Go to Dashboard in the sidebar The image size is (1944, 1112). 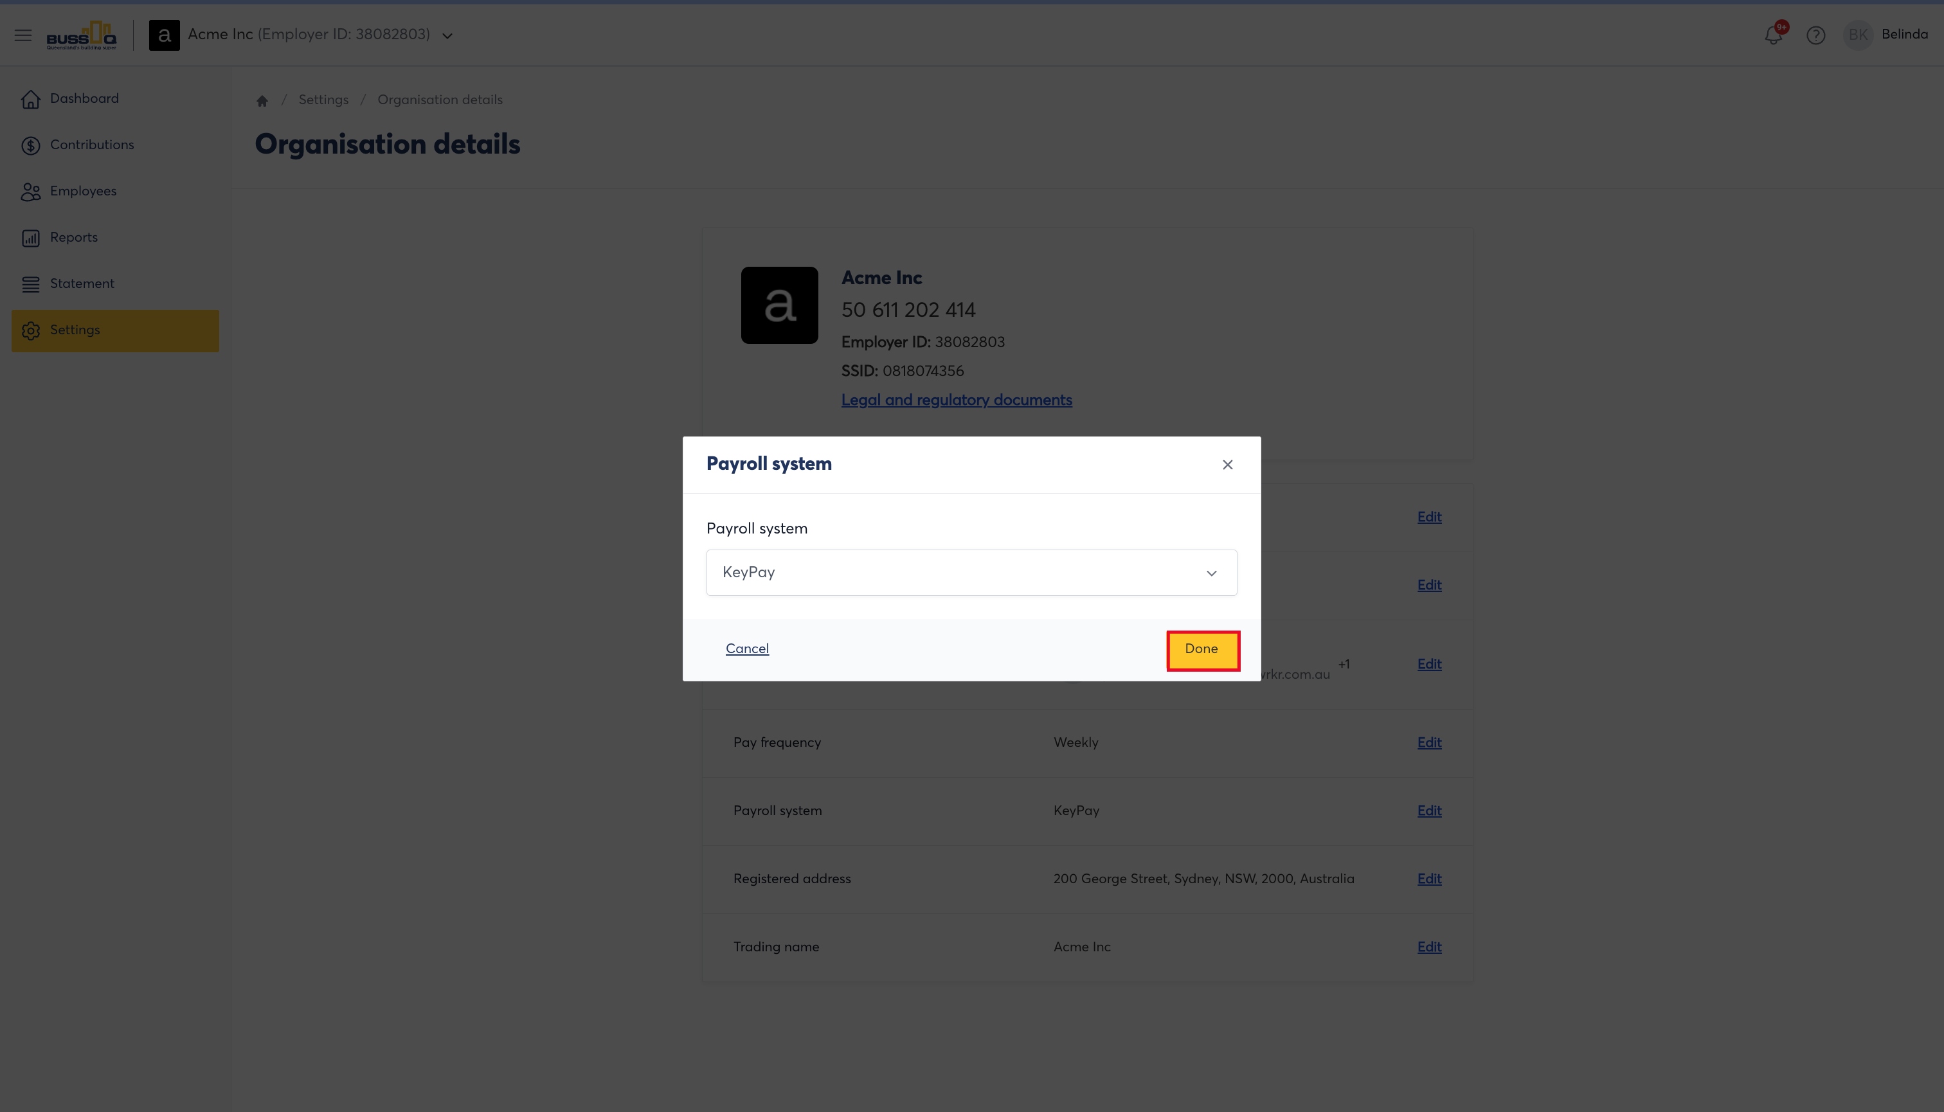tap(115, 99)
